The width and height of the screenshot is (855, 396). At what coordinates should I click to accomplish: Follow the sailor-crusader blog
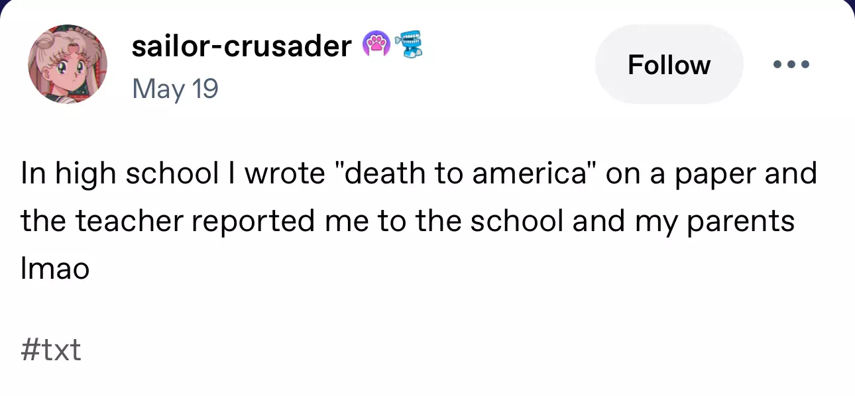coord(668,65)
